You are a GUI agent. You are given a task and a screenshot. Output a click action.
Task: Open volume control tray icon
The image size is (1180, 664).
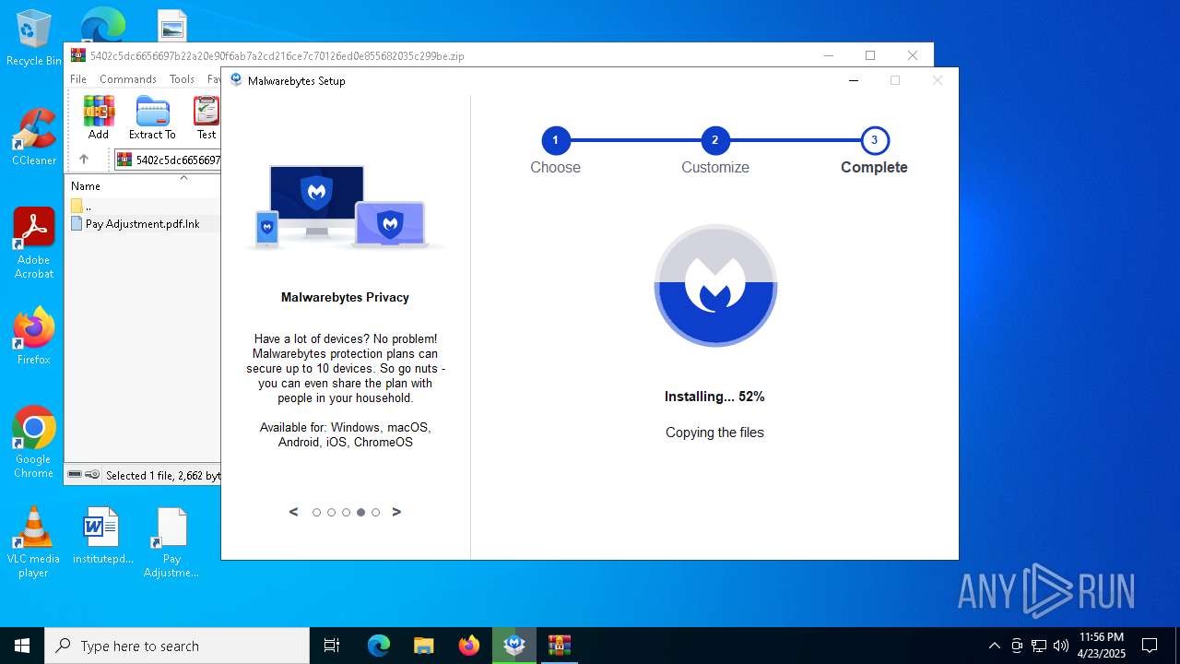pos(1061,646)
